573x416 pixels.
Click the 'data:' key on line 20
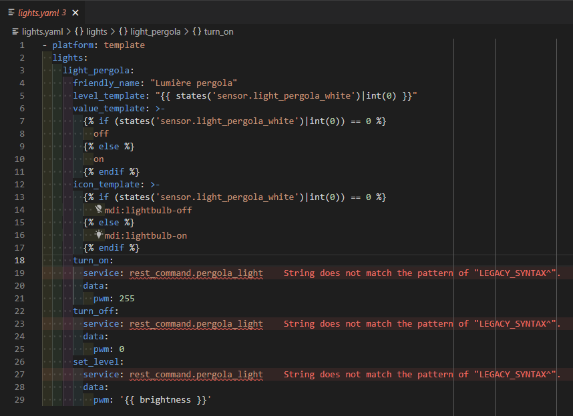point(95,286)
